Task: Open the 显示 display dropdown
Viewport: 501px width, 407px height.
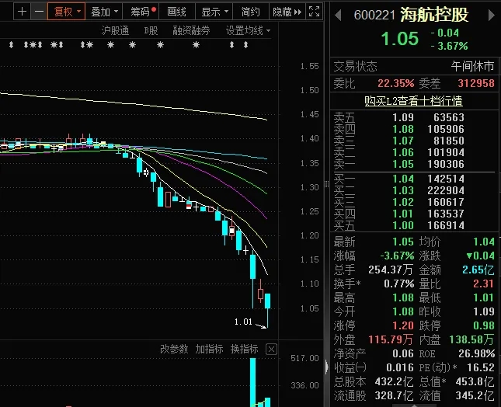Action: [214, 12]
